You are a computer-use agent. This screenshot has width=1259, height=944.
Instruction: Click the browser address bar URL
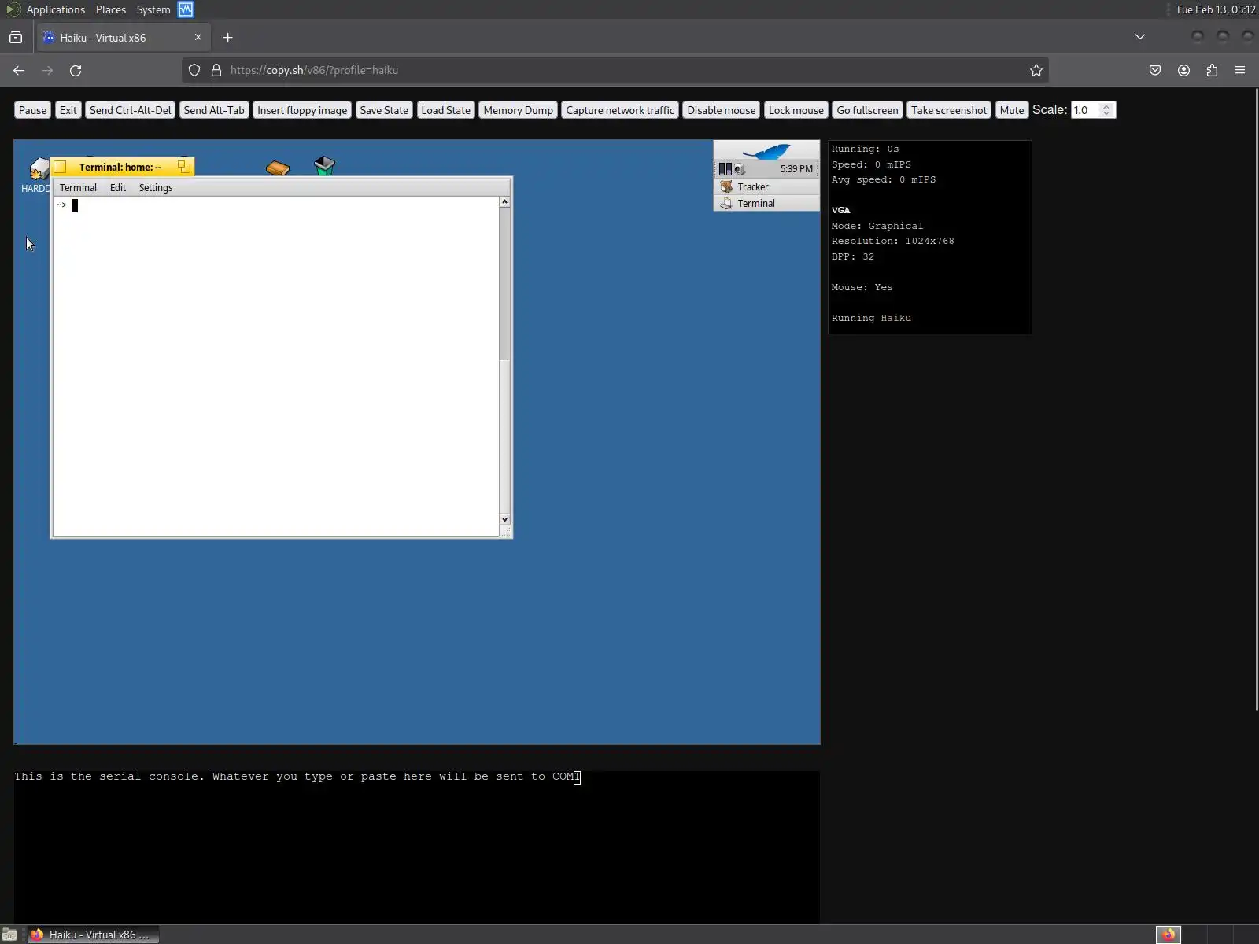pyautogui.click(x=314, y=70)
